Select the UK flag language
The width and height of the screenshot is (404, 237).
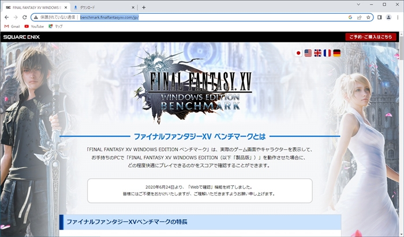(317, 53)
